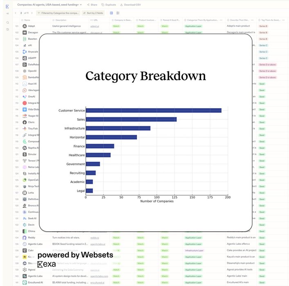This screenshot has width=289, height=286.
Task: Go to the next page arrow
Action: [x=32, y=13]
